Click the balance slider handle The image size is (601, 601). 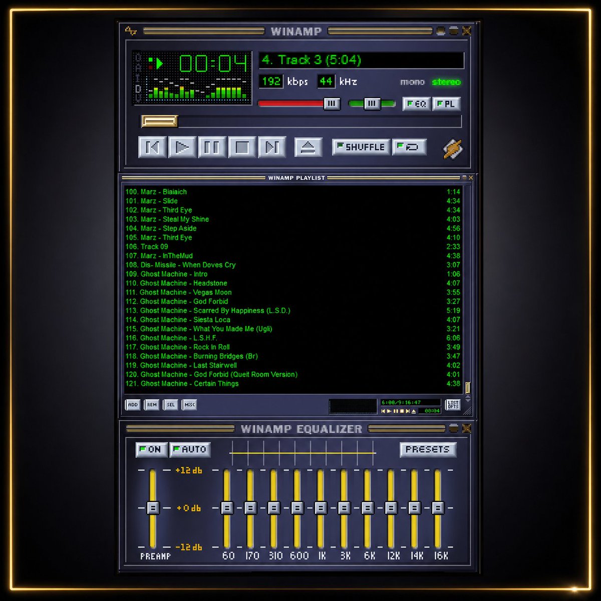372,104
